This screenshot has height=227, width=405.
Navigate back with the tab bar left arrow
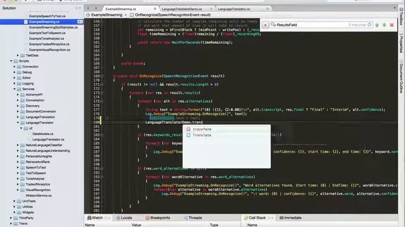[x=89, y=8]
